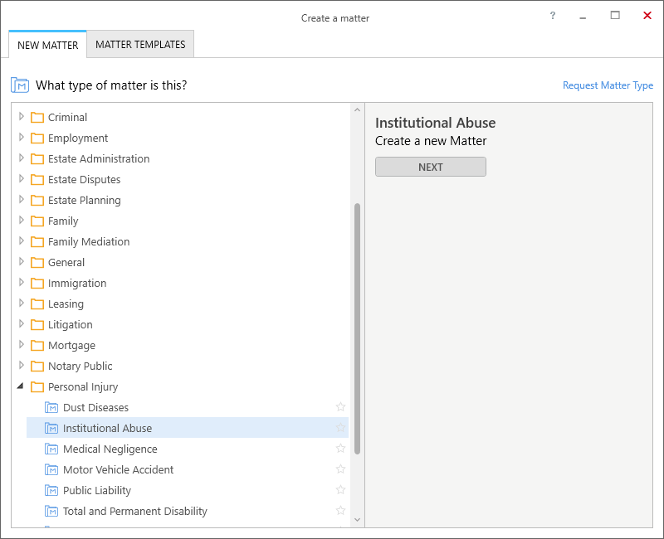Open the help question mark icon
The height and width of the screenshot is (539, 664).
click(553, 16)
